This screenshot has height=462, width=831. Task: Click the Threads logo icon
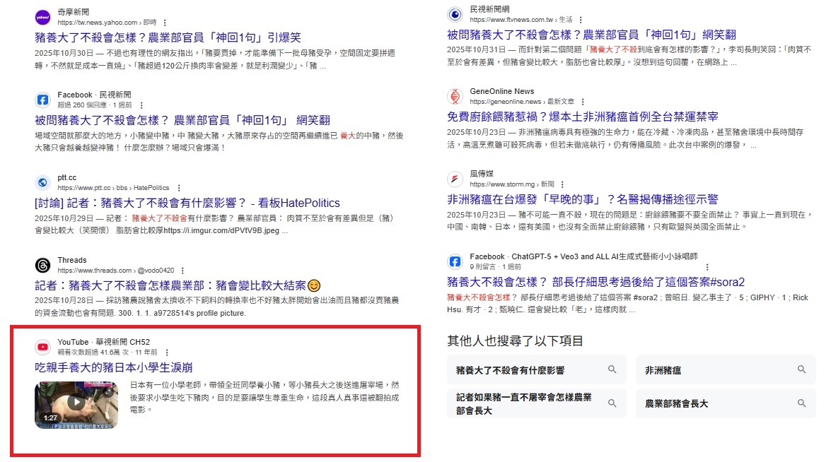(42, 265)
